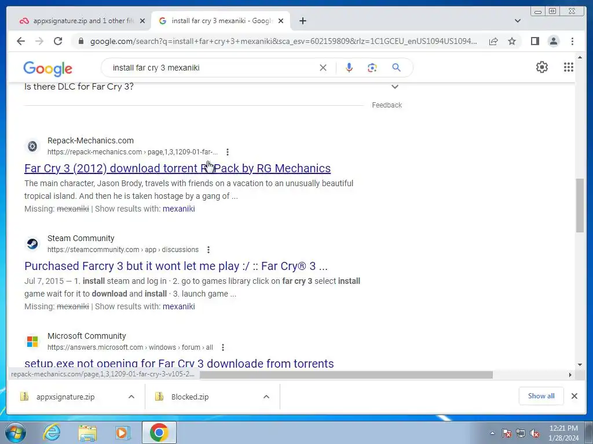
Task: Open Windows Start menu
Action: click(16, 432)
